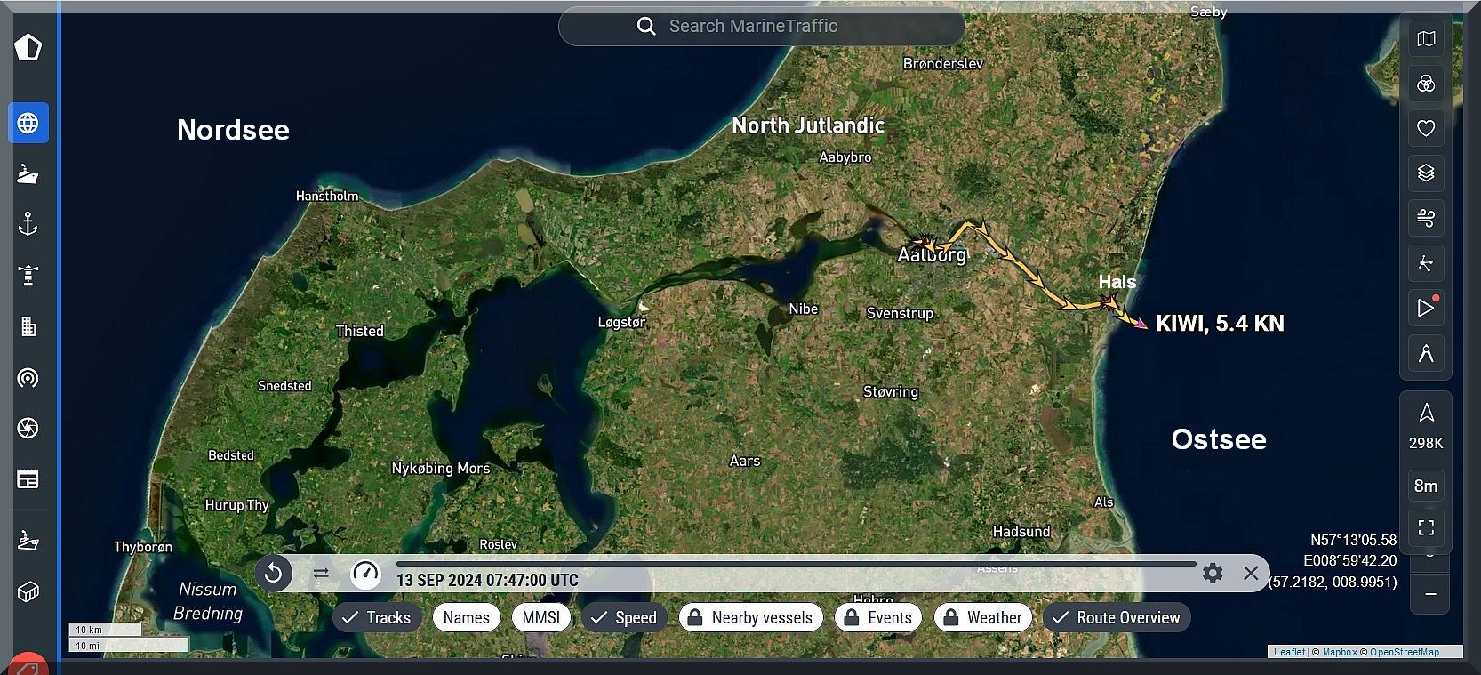Open the lighthouse icon in sidebar
Screen dimensions: 1481x675
click(x=28, y=275)
